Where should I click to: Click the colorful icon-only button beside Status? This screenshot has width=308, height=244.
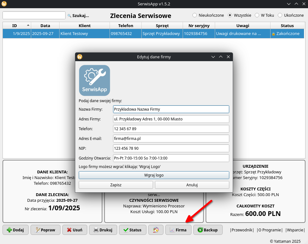[156, 230]
